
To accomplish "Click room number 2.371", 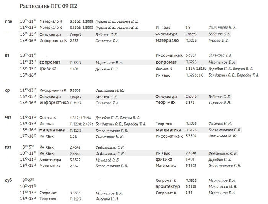I will coord(190,103).
